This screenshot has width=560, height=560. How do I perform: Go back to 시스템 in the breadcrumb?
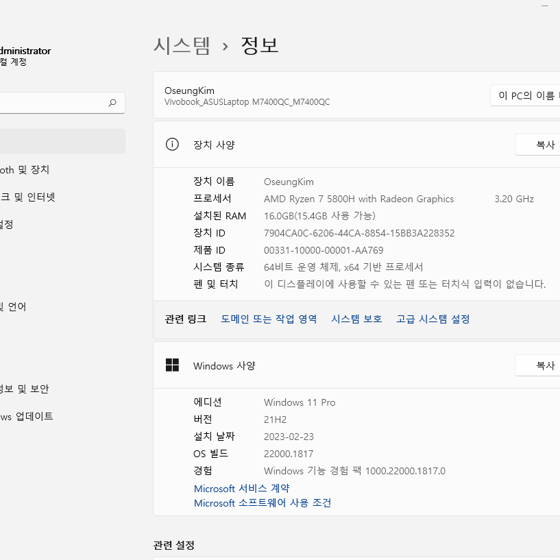[x=182, y=46]
